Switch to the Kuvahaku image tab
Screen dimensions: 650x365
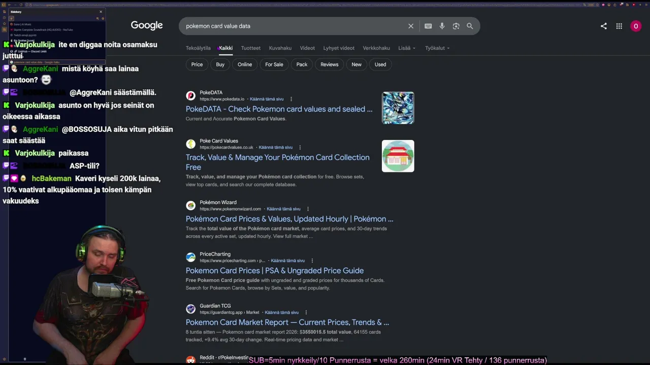(x=280, y=48)
